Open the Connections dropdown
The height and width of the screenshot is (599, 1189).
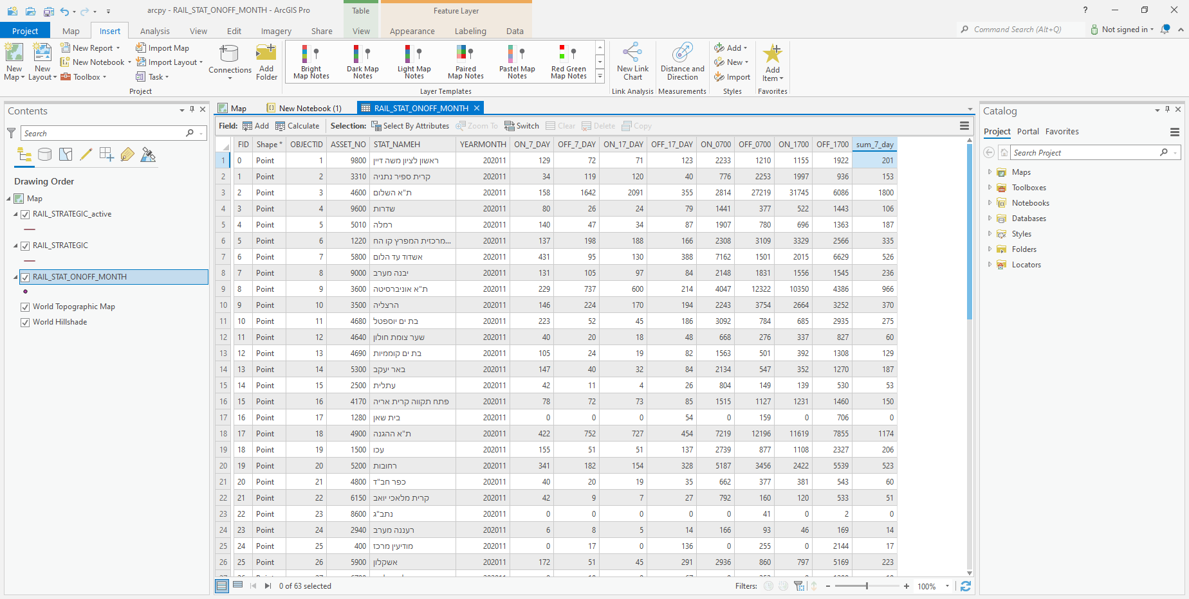point(230,78)
